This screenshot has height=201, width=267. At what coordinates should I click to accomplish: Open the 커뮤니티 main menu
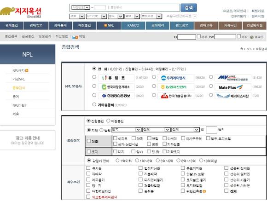[230, 26]
